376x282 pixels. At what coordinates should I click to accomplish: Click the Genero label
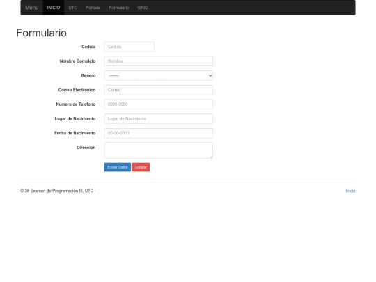click(x=88, y=75)
